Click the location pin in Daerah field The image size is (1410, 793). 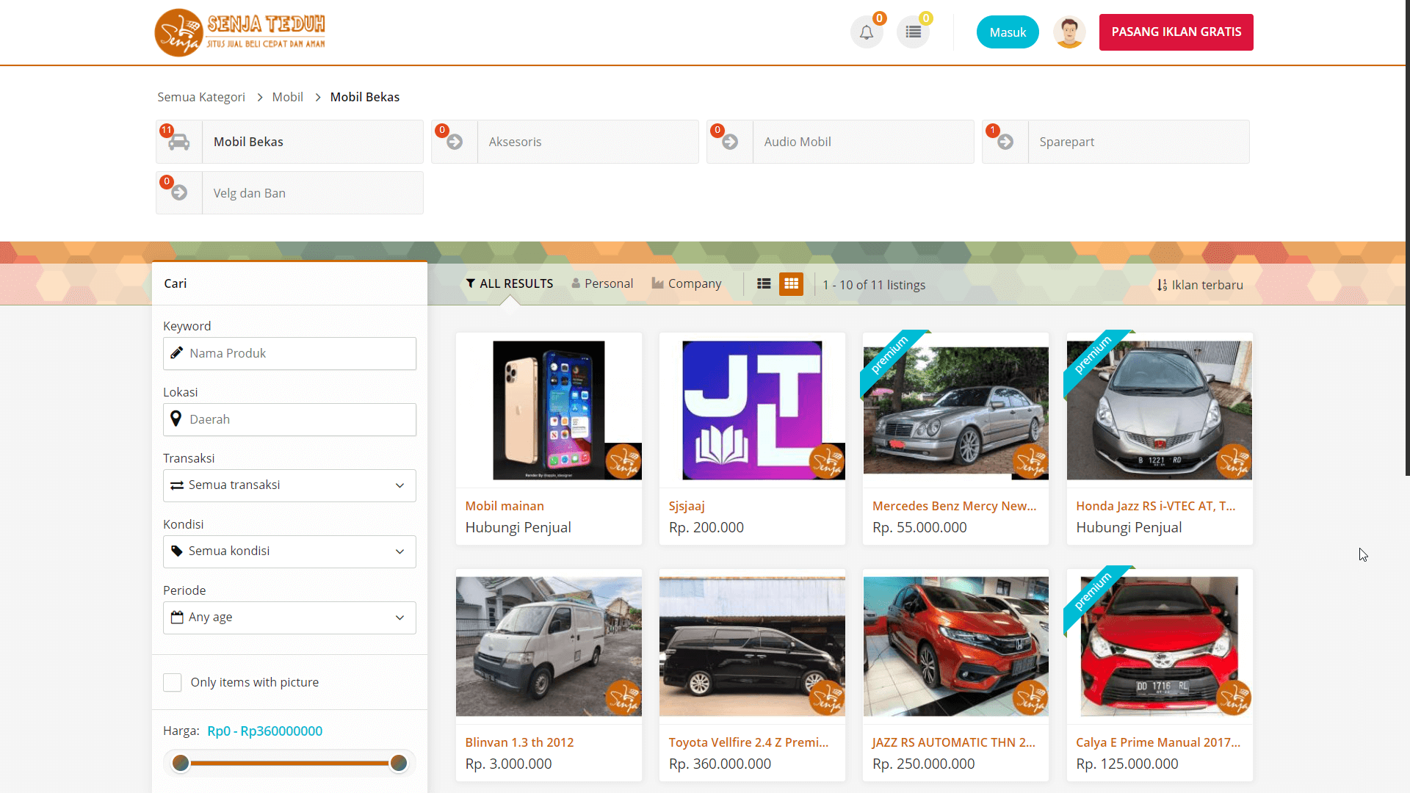176,419
